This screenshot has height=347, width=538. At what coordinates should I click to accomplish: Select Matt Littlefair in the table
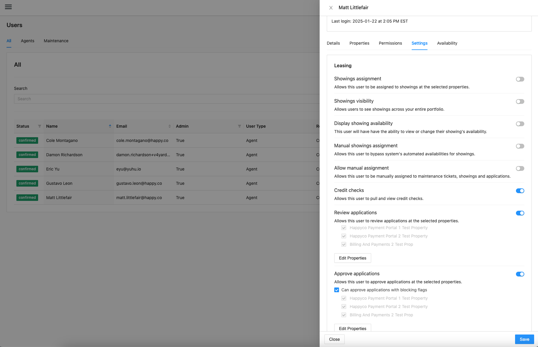click(x=59, y=198)
